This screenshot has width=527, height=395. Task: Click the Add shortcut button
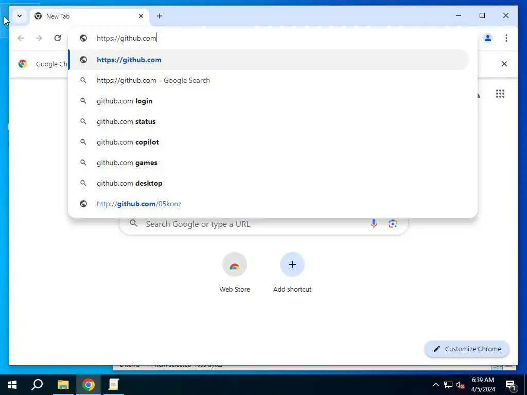pyautogui.click(x=292, y=273)
